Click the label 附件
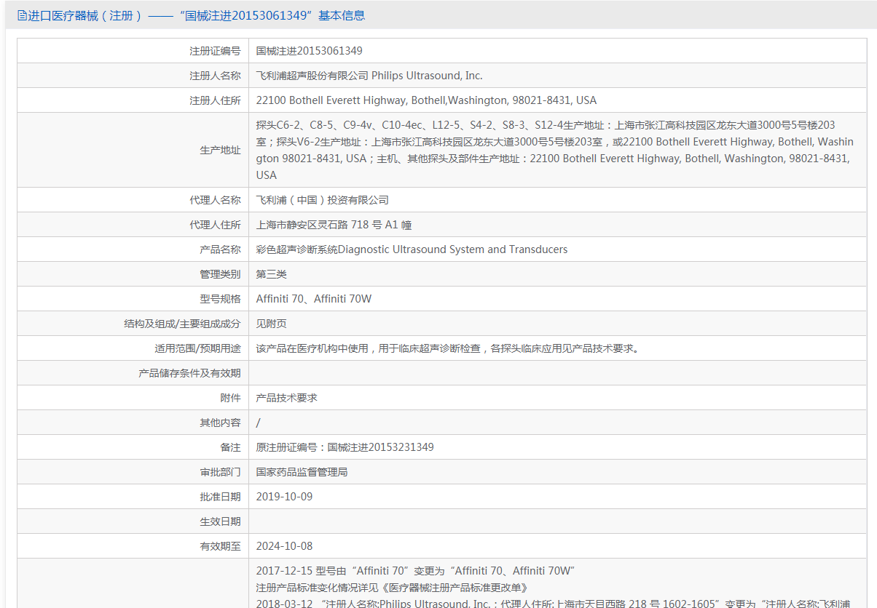The image size is (877, 608). [x=230, y=398]
